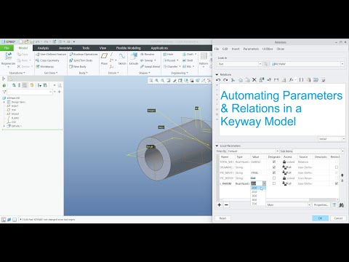Add new parameter with the plus button
349x262 pixels.
point(220,205)
